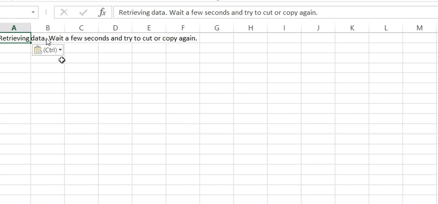Select column C header
The width and height of the screenshot is (438, 204).
pos(81,28)
